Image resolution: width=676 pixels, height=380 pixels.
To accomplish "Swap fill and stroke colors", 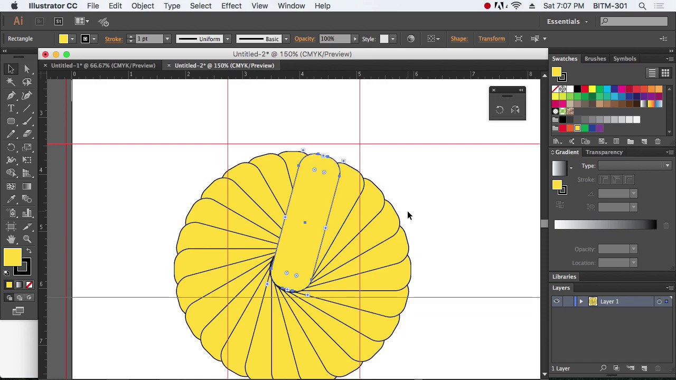I will [29, 252].
